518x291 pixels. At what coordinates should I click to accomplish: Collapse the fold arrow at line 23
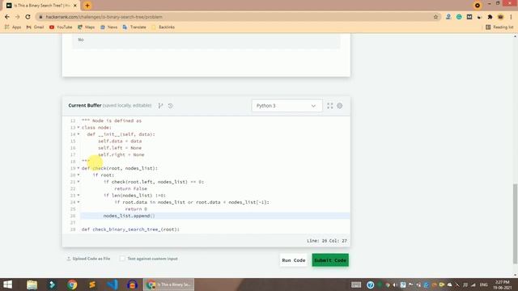pyautogui.click(x=79, y=196)
